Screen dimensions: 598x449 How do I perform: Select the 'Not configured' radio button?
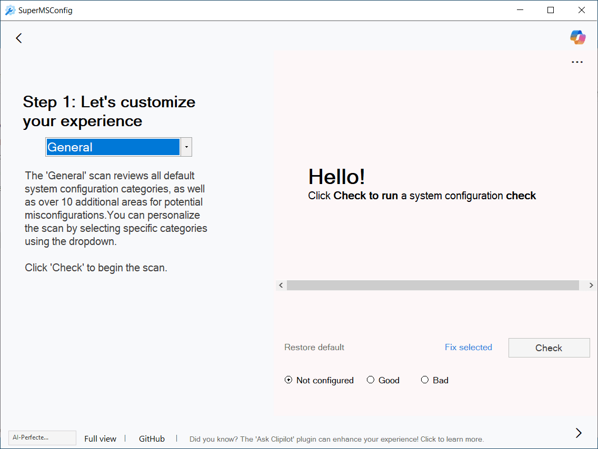click(288, 380)
